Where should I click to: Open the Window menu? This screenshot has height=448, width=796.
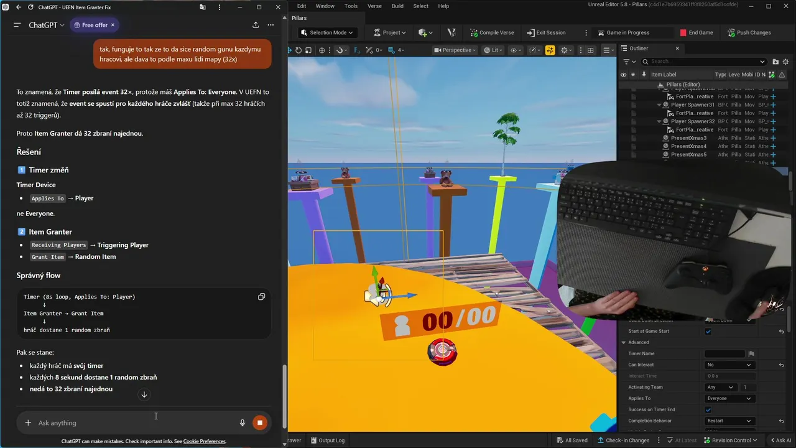[x=325, y=6]
